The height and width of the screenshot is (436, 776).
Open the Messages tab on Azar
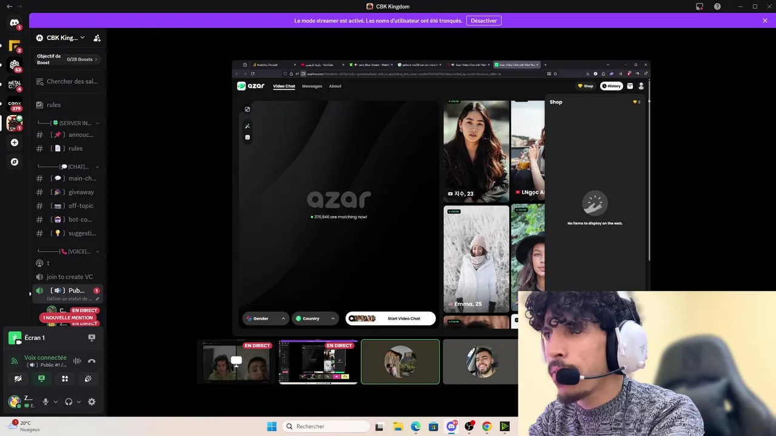[312, 86]
